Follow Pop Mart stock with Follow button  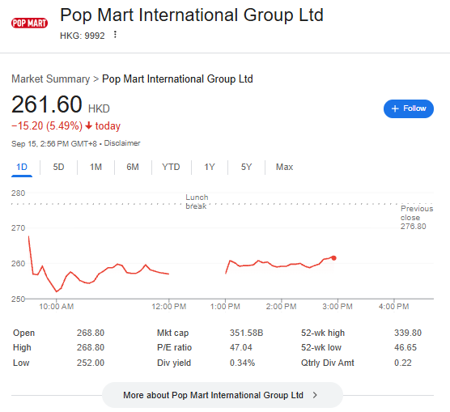tap(409, 108)
